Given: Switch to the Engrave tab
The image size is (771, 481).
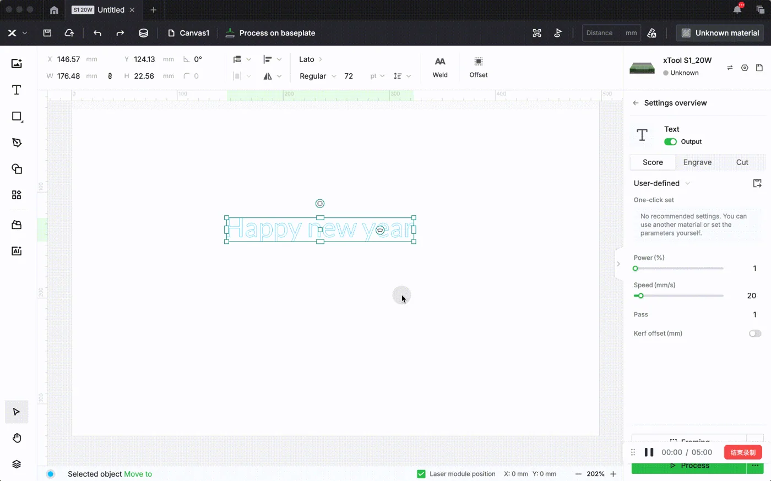Looking at the screenshot, I should [697, 162].
